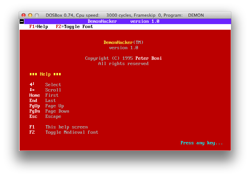The height and width of the screenshot is (177, 250).
Task: Click the yellow DemonHacker(TM) title text
Action: 123,42
